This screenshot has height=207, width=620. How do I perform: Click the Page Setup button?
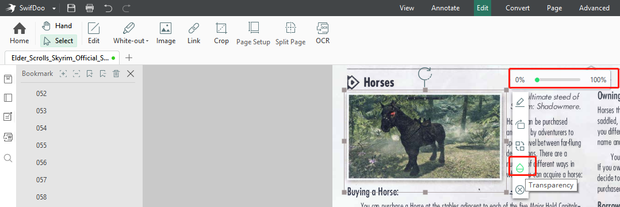(253, 33)
